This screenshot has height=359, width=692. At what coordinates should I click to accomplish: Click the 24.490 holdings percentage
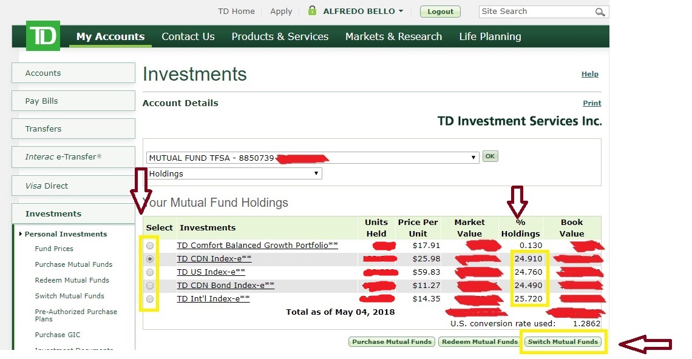528,285
